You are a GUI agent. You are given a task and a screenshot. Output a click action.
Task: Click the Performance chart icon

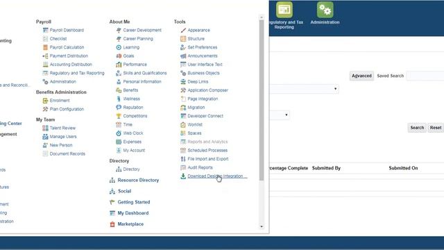pyautogui.click(x=119, y=65)
